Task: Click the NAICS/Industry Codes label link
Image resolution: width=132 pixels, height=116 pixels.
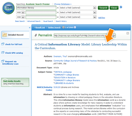Action: 45,89
